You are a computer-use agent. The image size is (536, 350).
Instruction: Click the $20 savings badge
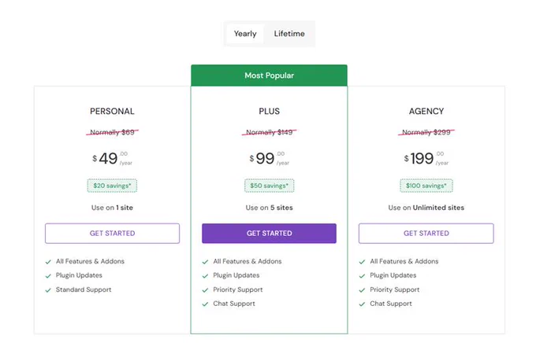112,186
